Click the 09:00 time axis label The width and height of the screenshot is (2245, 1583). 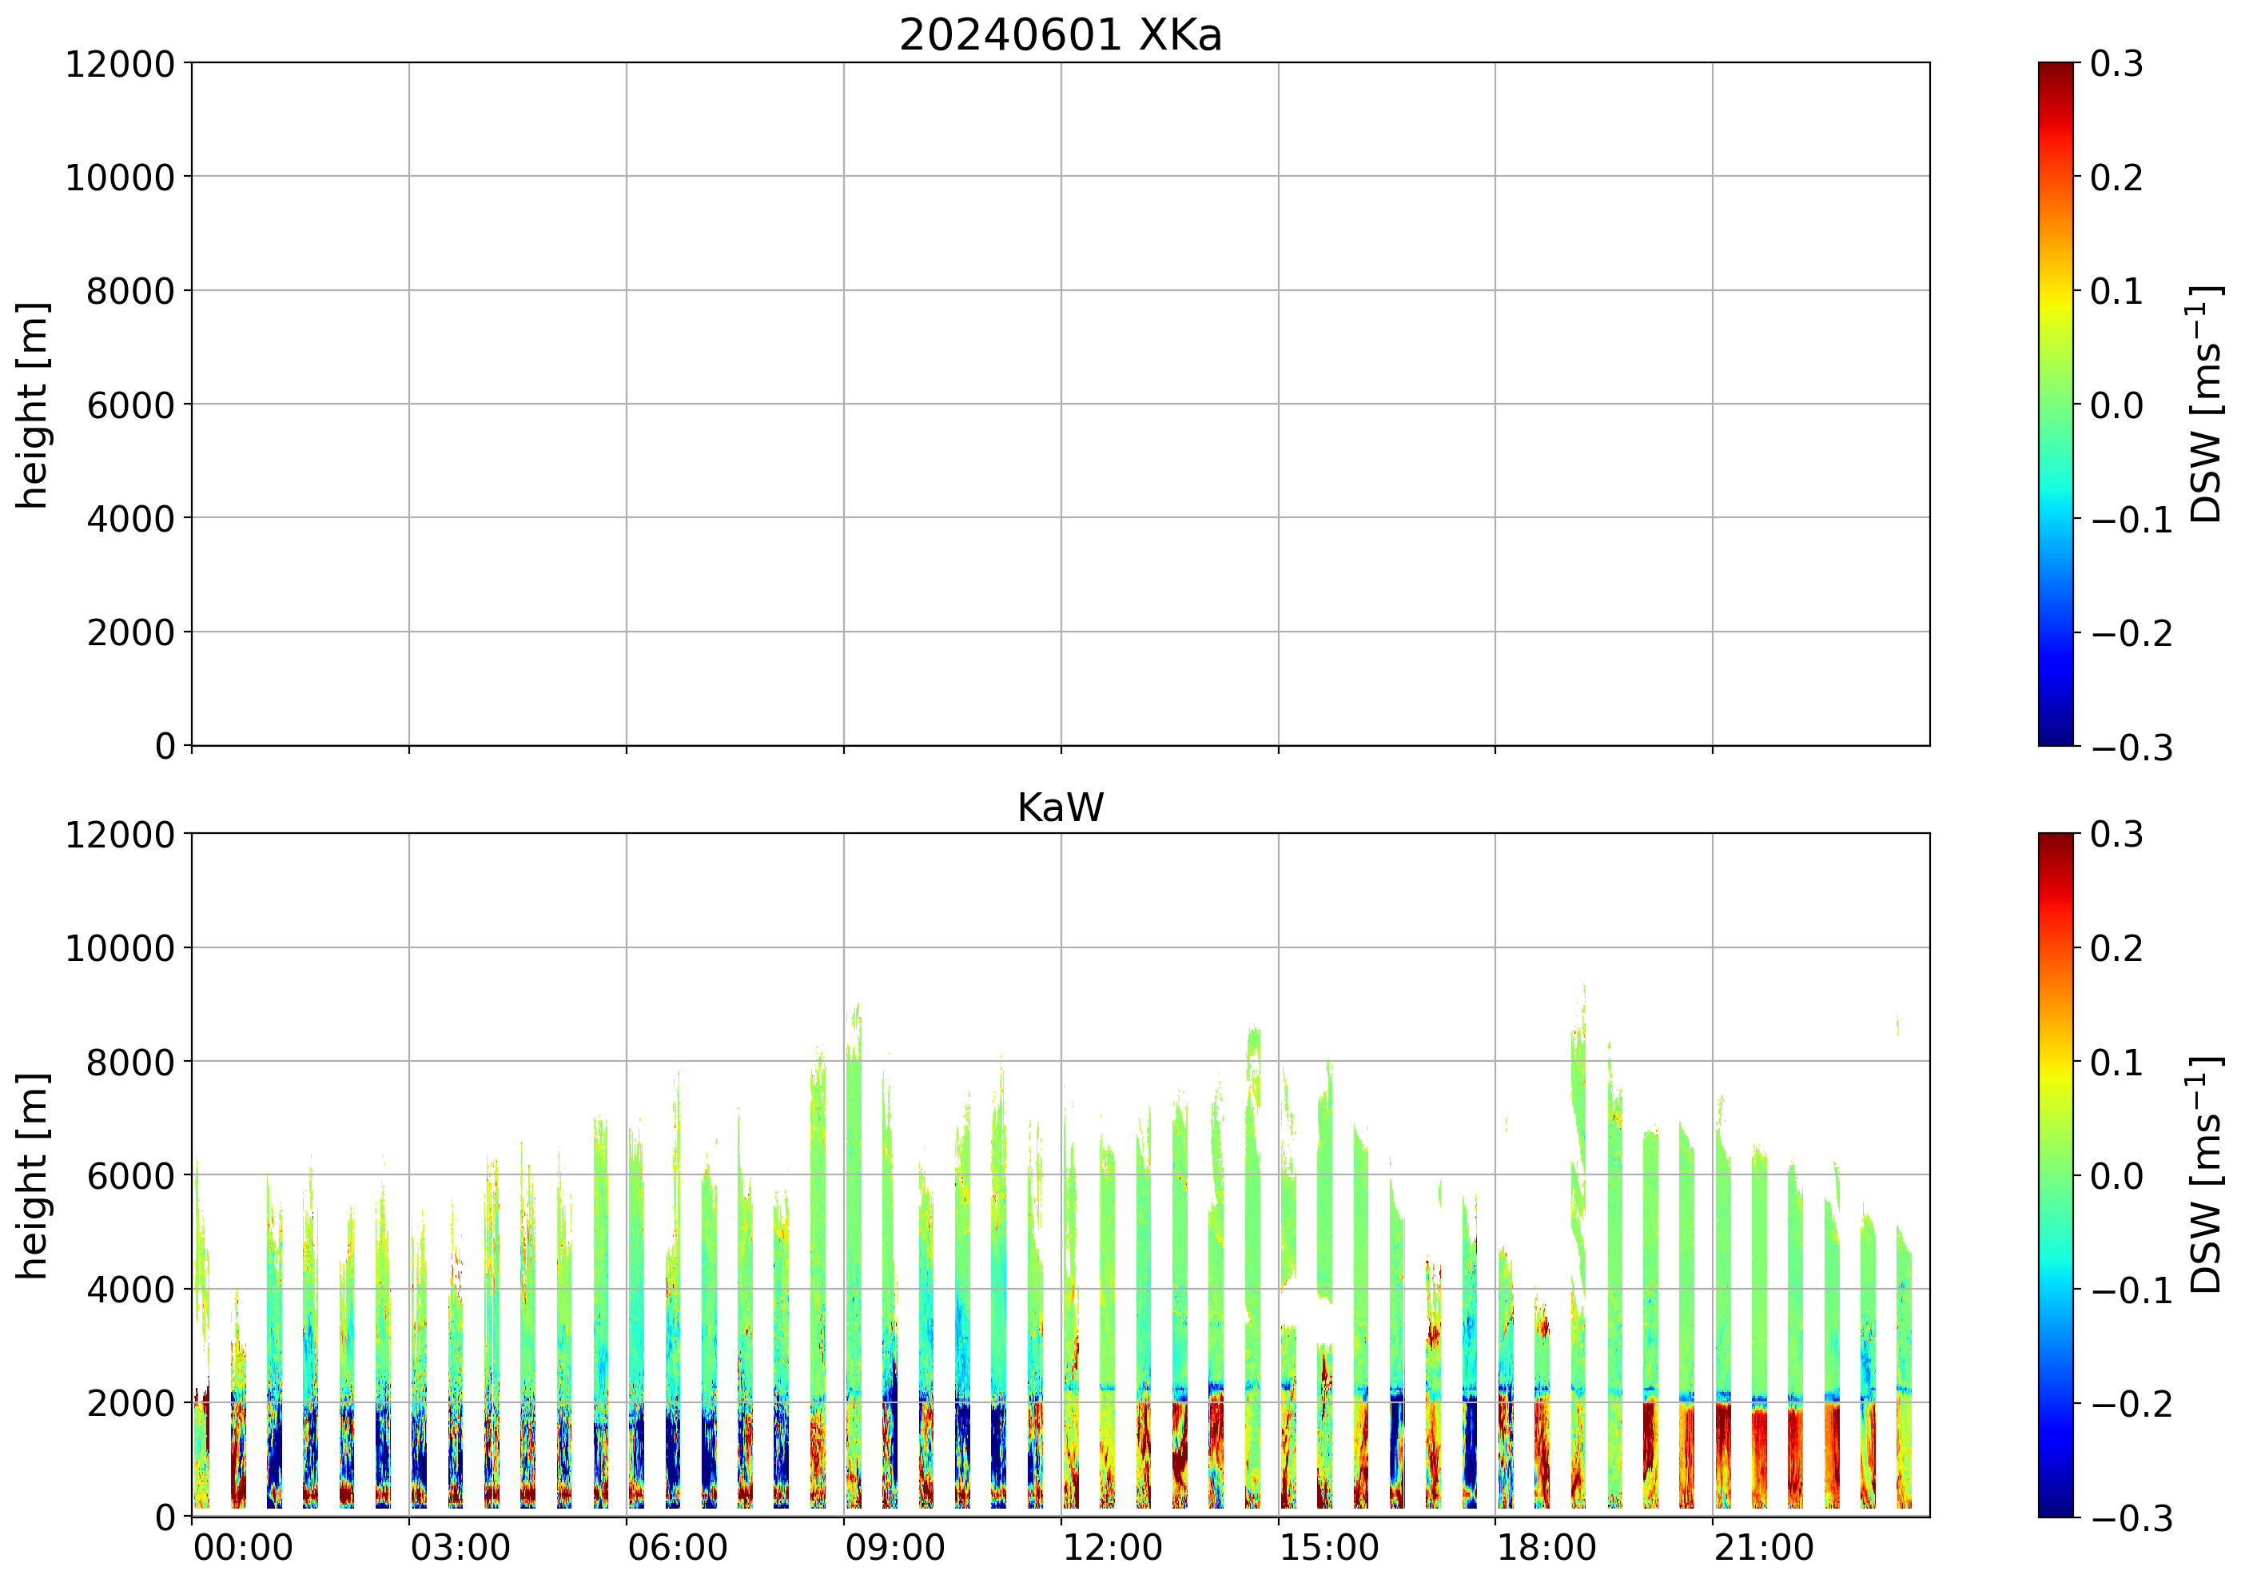click(894, 1549)
